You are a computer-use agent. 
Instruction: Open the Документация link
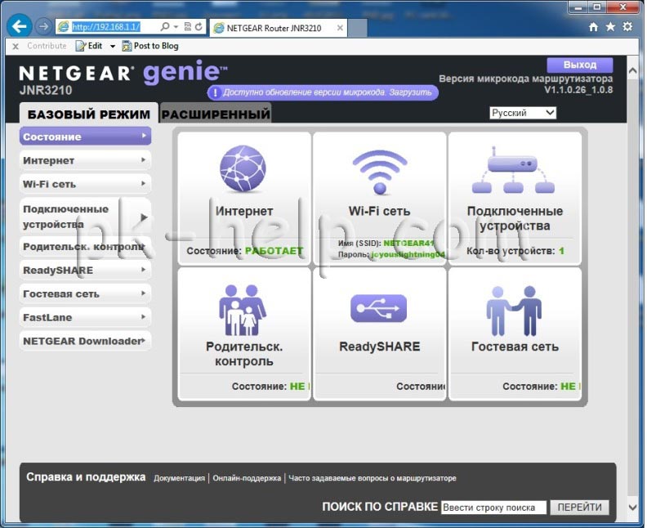[x=179, y=478]
